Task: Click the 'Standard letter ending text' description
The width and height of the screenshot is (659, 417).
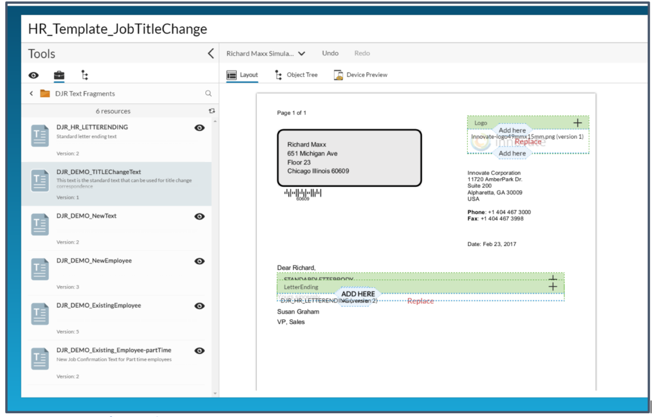Action: (x=87, y=136)
